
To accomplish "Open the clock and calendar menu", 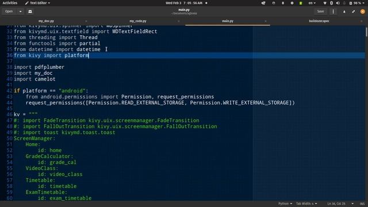I will pos(184,3).
